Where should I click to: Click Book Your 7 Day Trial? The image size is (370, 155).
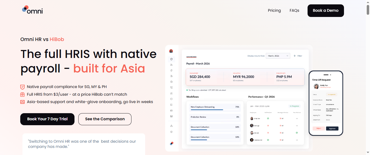(47, 119)
